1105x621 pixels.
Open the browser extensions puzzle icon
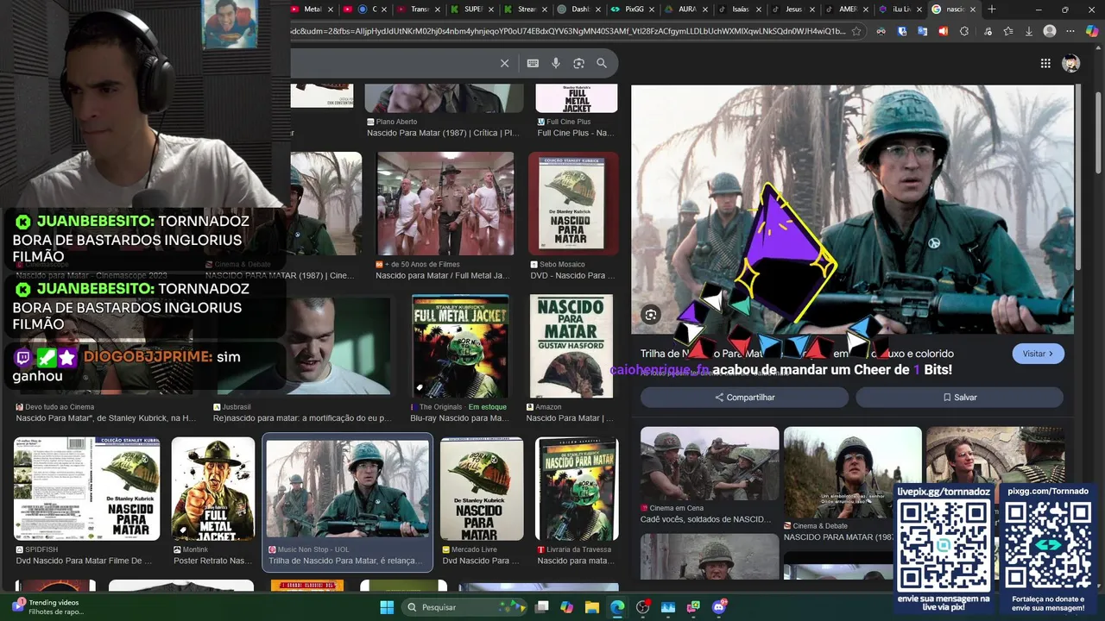click(x=964, y=31)
